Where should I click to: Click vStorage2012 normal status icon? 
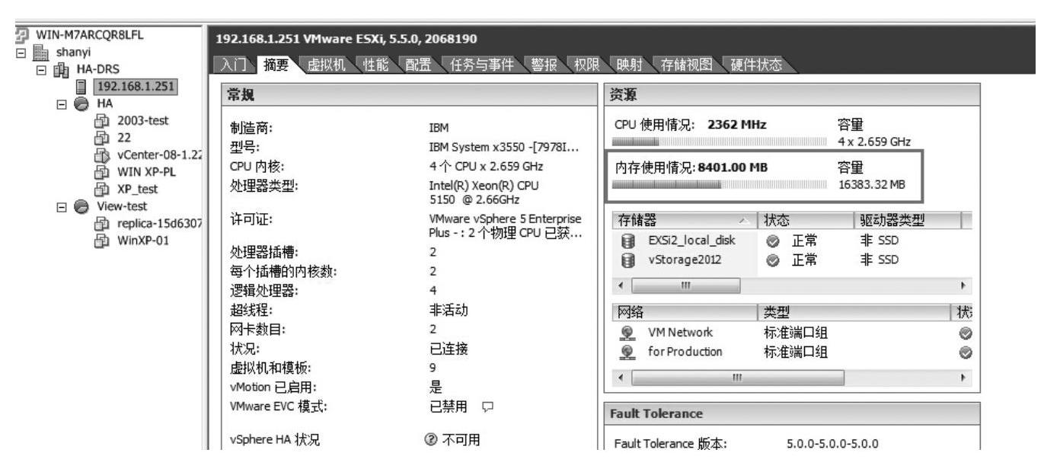[772, 259]
